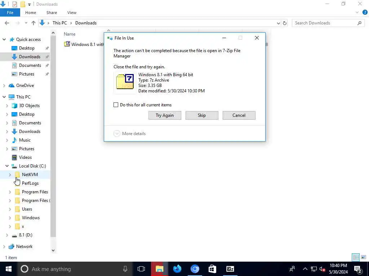Open the blue circle browser taskbar icon
This screenshot has height=276, width=369.
tap(195, 269)
